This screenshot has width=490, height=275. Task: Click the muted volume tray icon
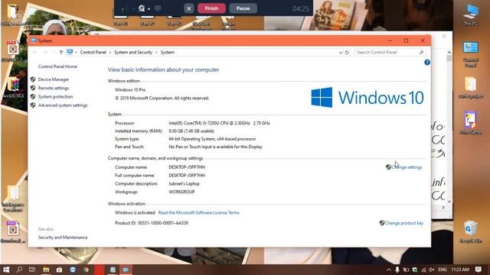click(x=432, y=270)
